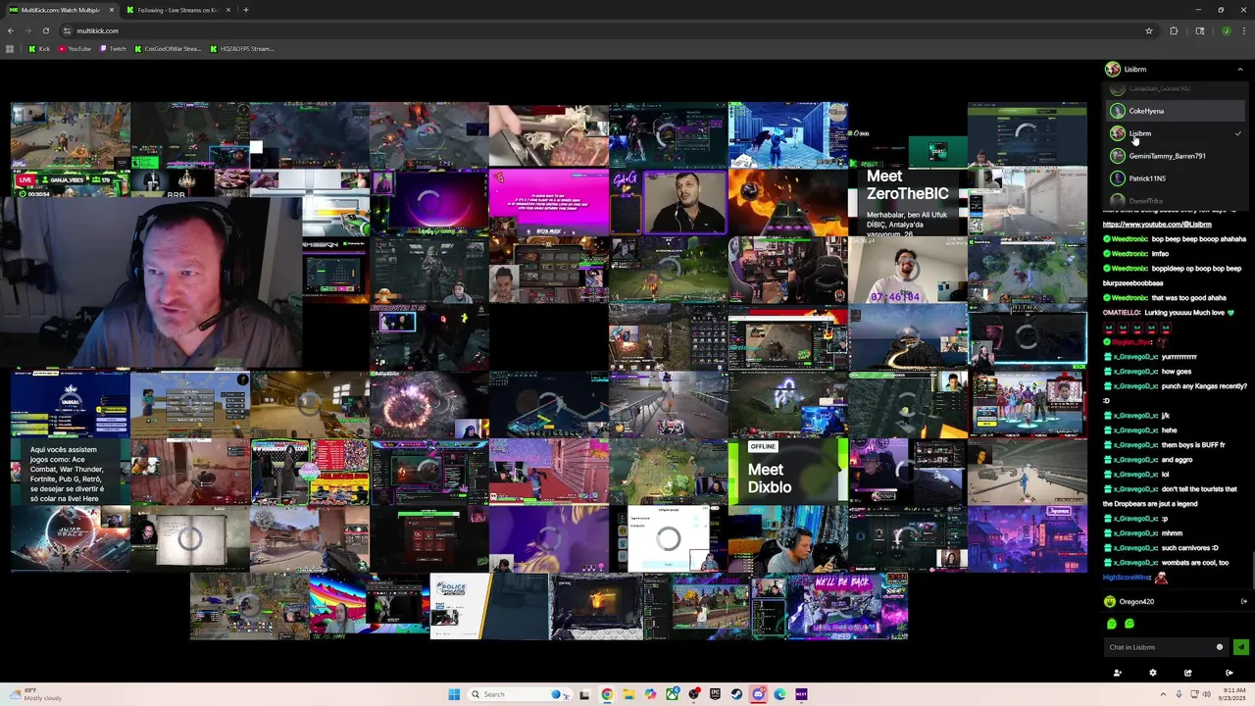
Task: Click the pink Ibiza Music stream tile
Action: pyautogui.click(x=549, y=202)
